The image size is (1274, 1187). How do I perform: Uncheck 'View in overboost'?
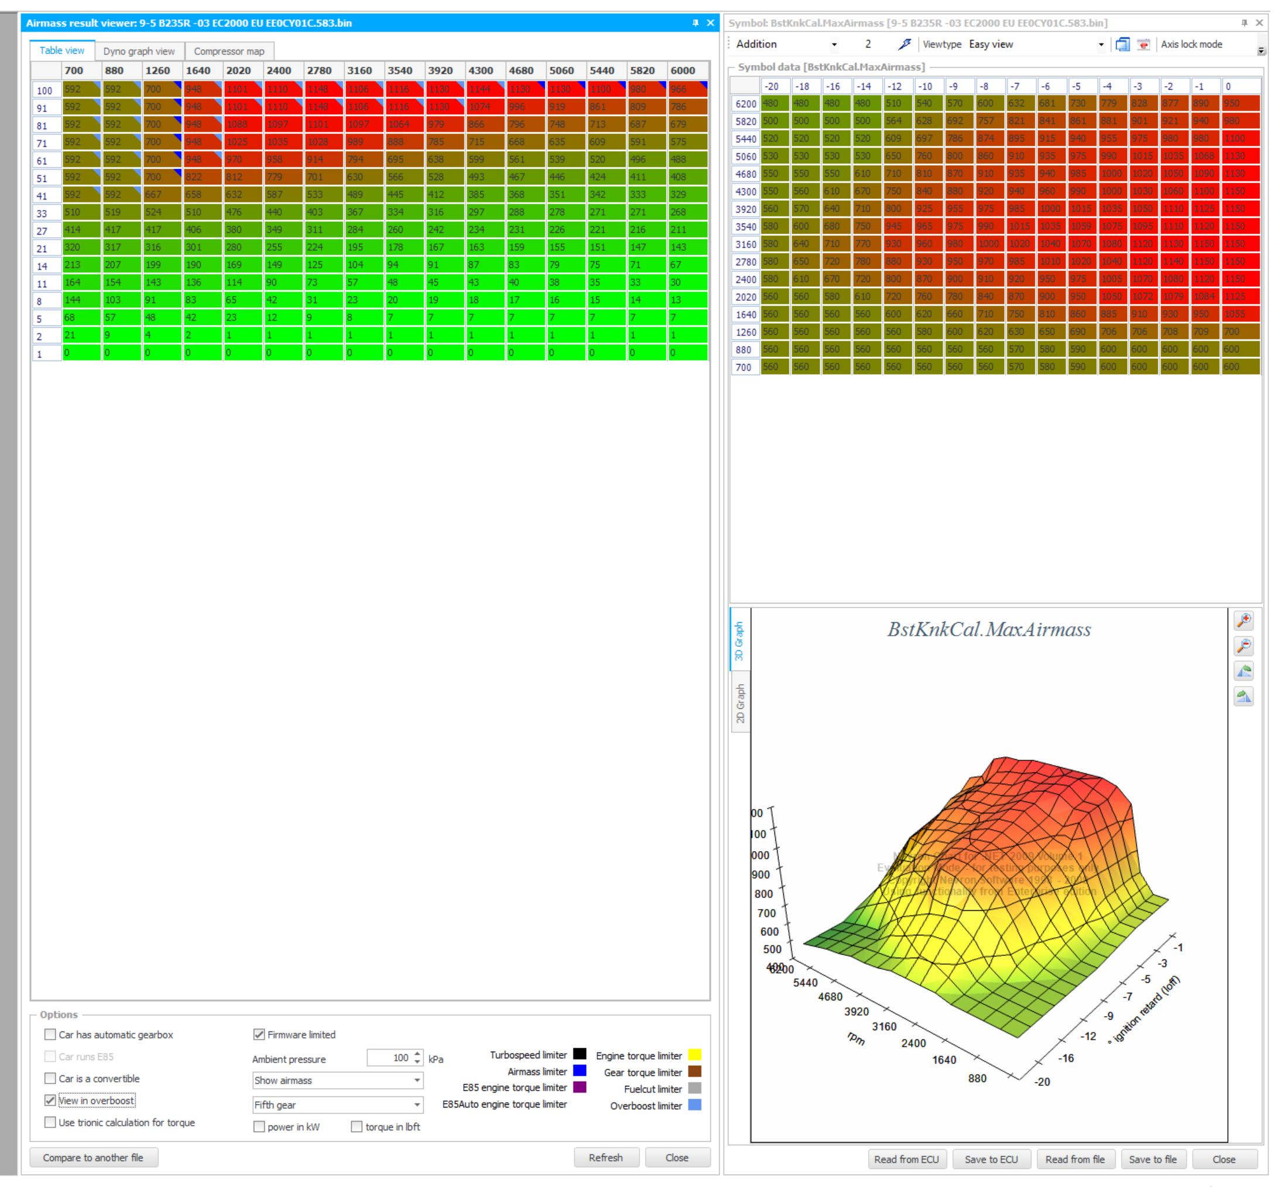[50, 1100]
